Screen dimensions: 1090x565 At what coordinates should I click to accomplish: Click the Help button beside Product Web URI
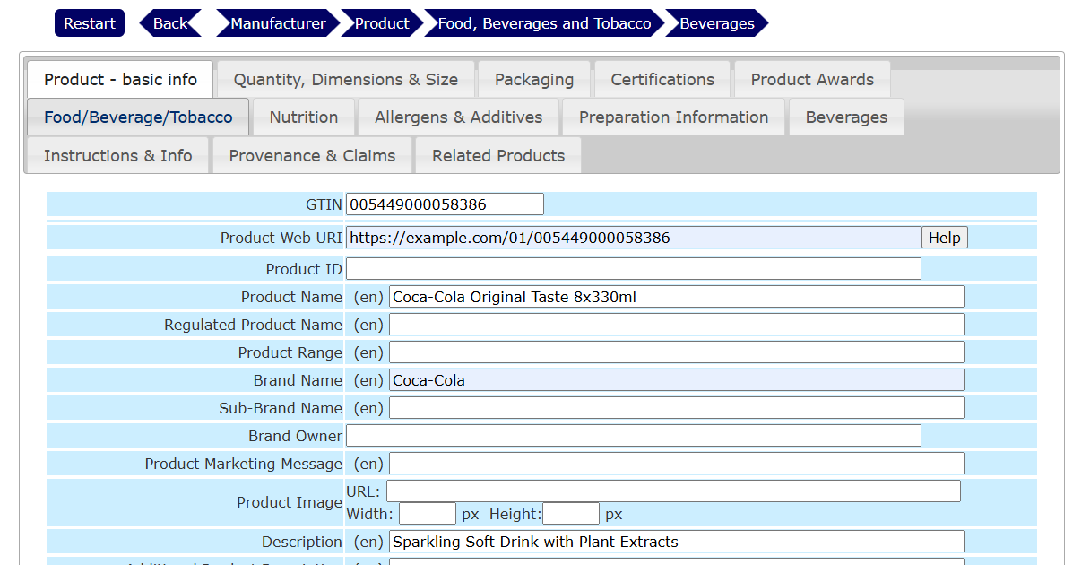pyautogui.click(x=945, y=238)
